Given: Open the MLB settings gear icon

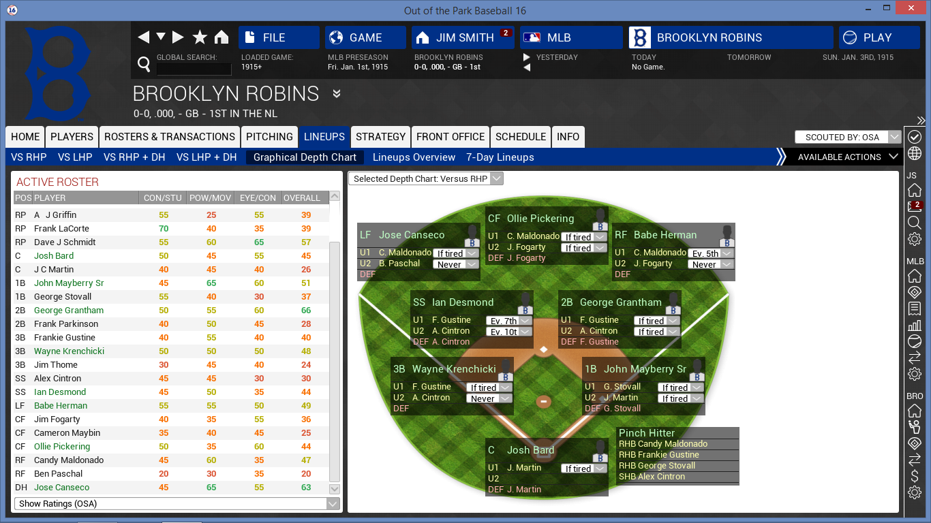Looking at the screenshot, I should (915, 374).
